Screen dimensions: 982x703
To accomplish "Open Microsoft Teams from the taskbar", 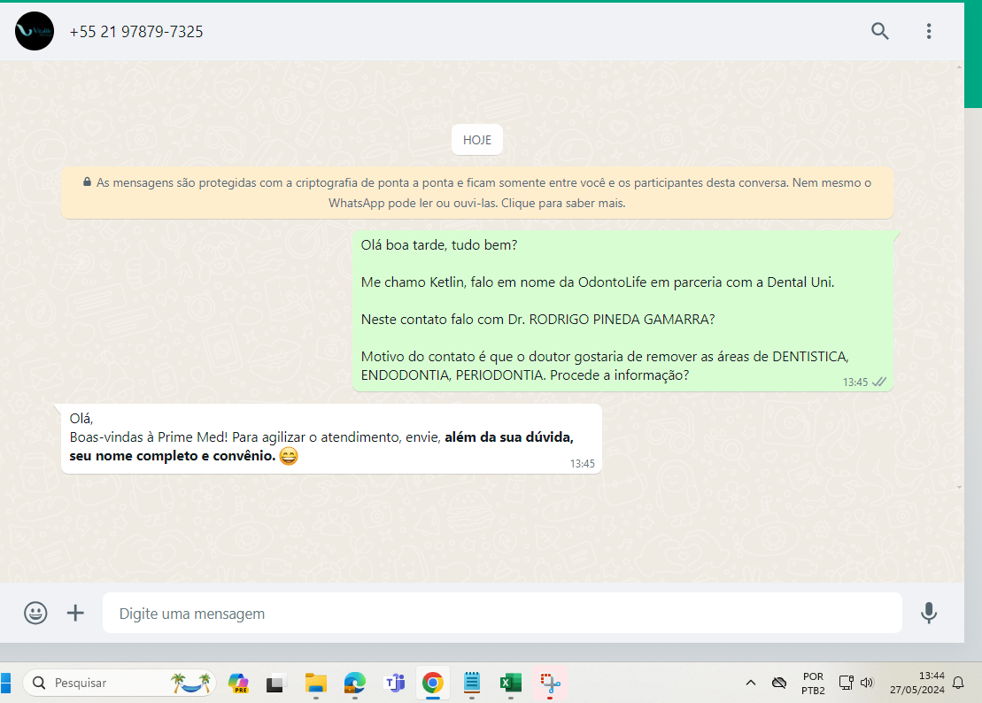I will [x=393, y=683].
